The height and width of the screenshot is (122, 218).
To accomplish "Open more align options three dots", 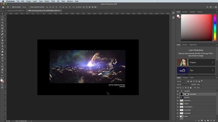I will coord(74,7).
